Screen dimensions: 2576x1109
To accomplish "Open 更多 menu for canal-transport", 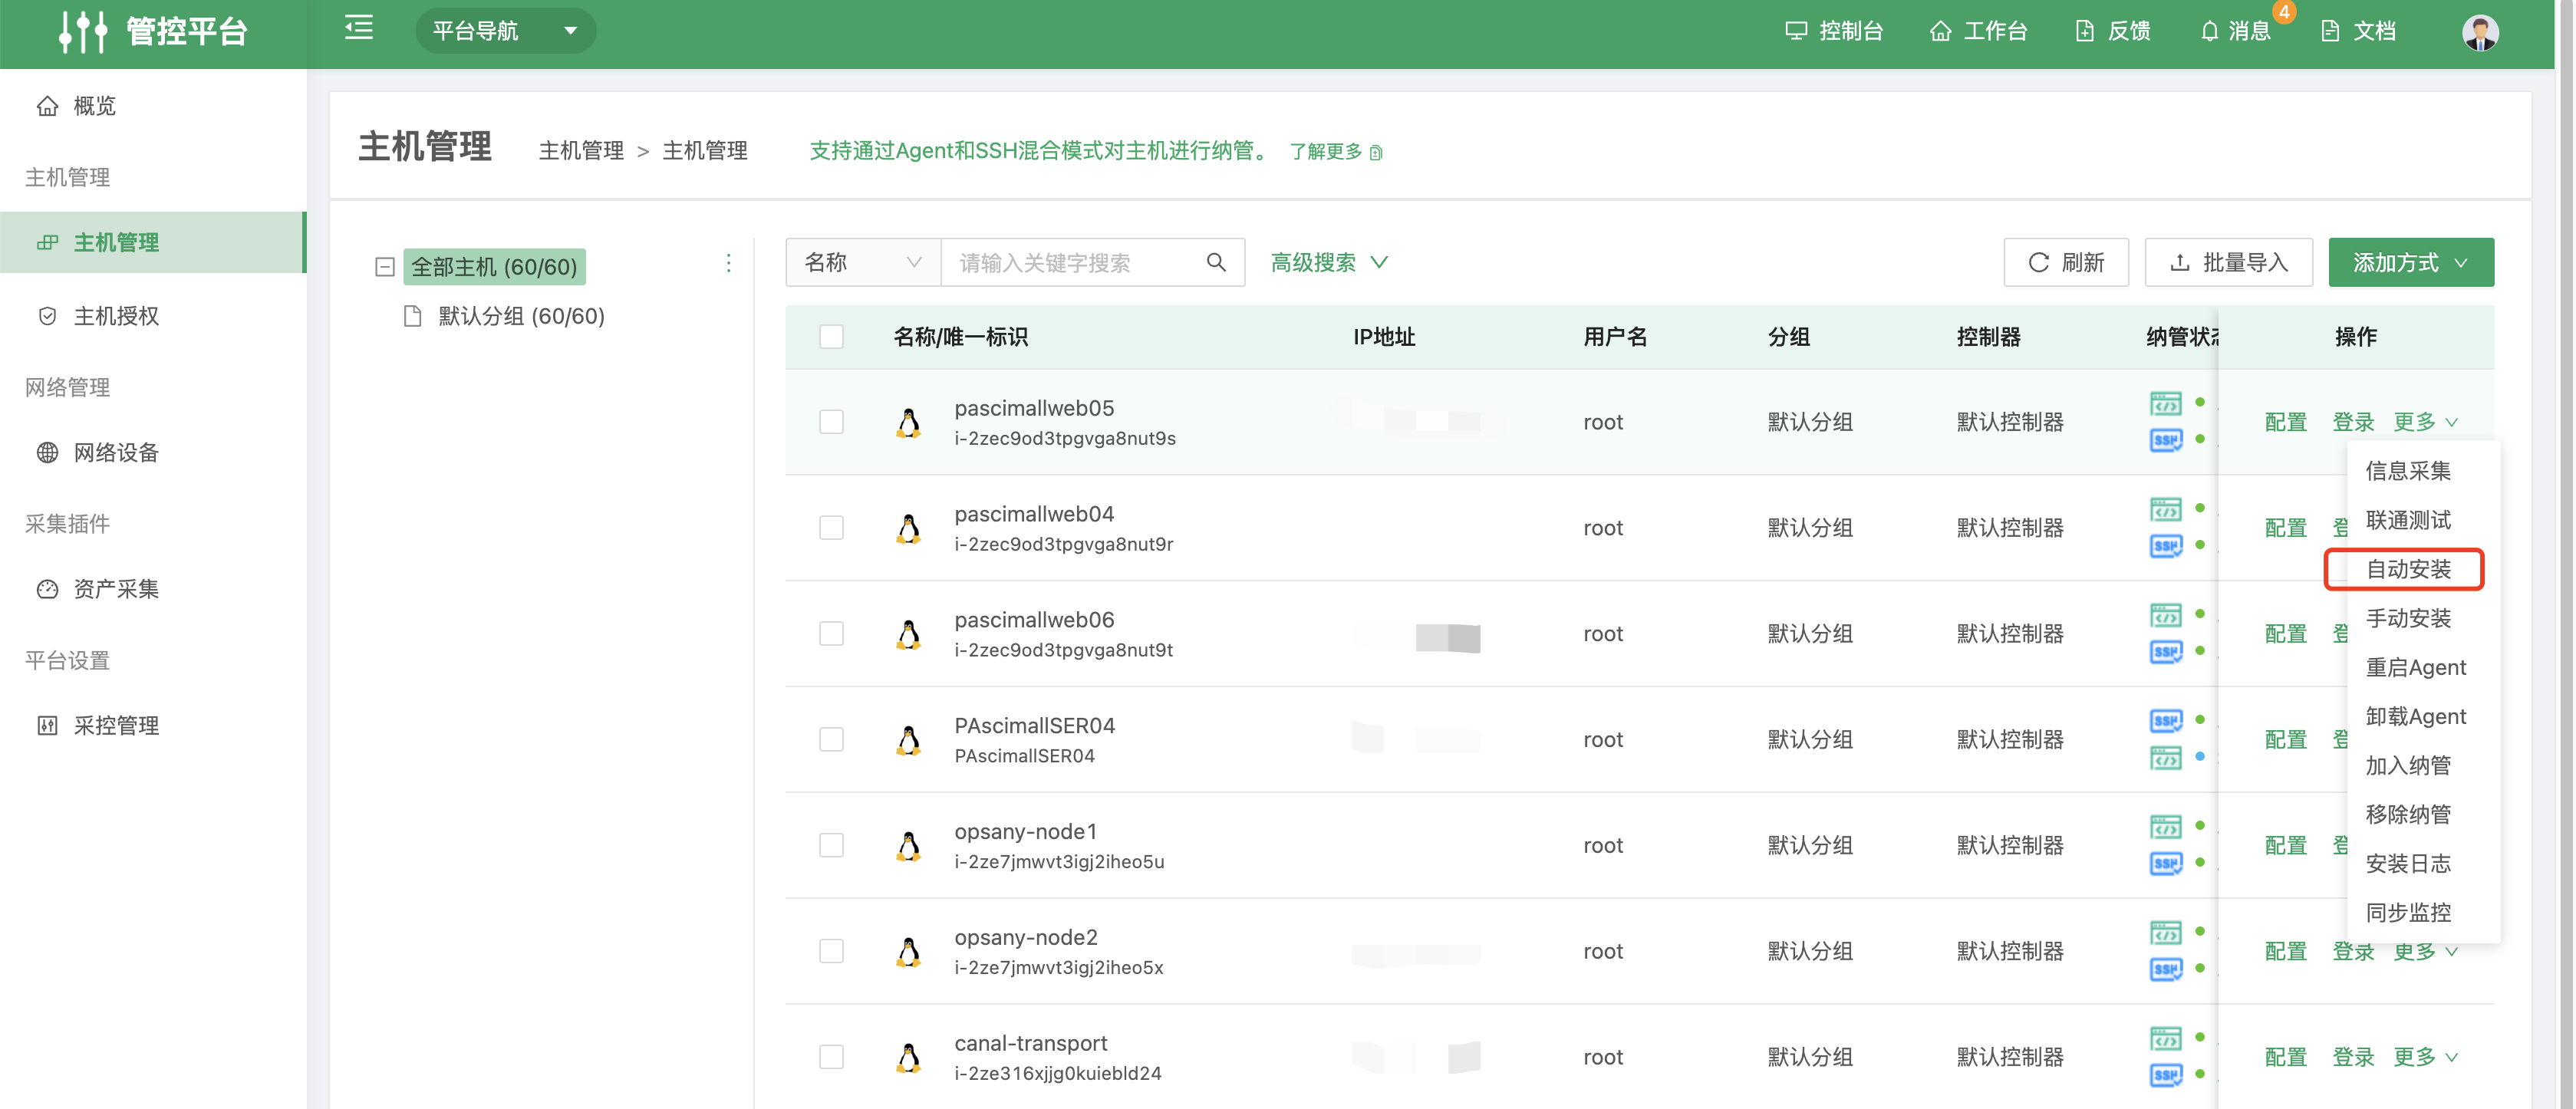I will click(x=2424, y=1057).
